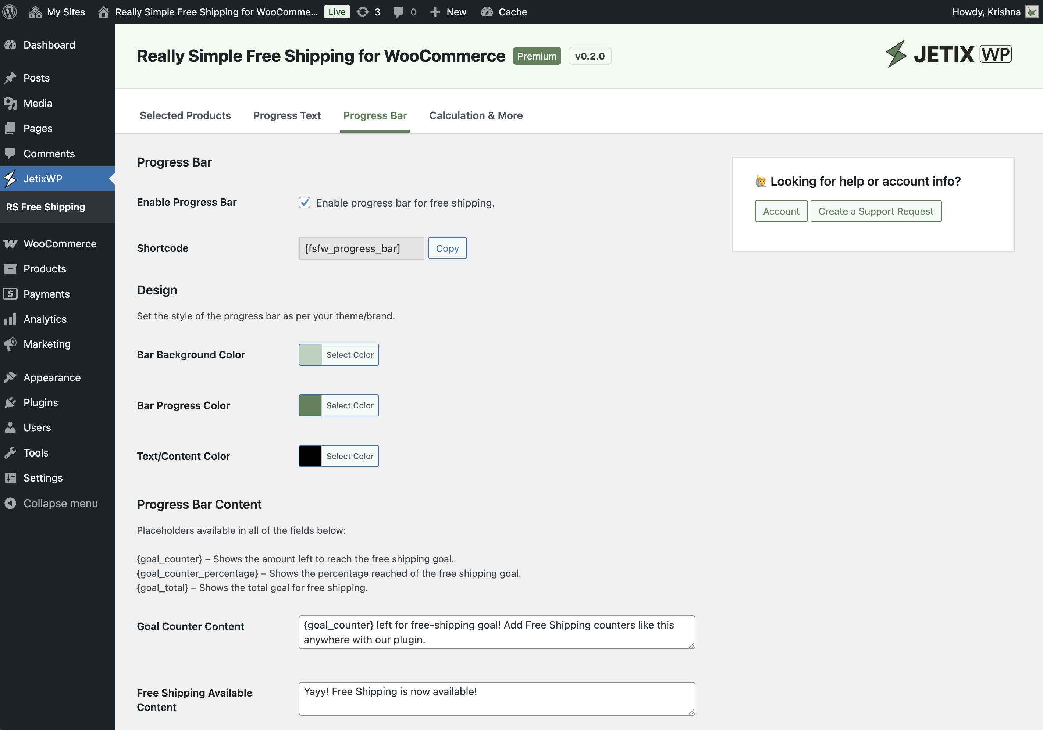Select the Progress Bar tab
This screenshot has height=730, width=1043.
click(375, 115)
